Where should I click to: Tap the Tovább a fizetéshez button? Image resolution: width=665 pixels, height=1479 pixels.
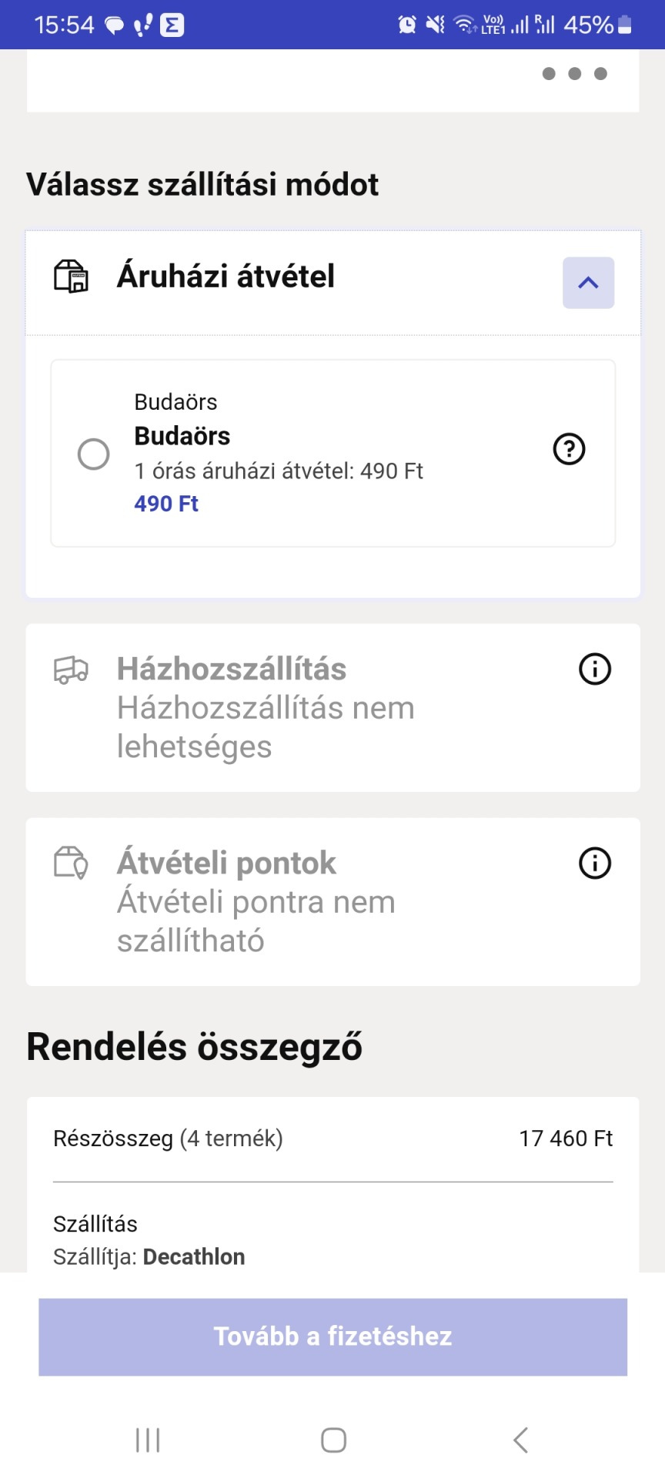pos(332,1336)
